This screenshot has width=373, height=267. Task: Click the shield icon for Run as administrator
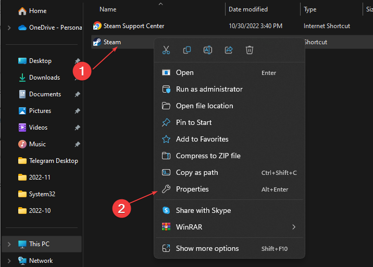166,89
